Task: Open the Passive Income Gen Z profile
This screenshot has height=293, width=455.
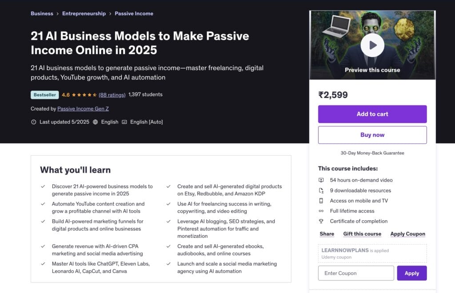Action: coord(83,108)
